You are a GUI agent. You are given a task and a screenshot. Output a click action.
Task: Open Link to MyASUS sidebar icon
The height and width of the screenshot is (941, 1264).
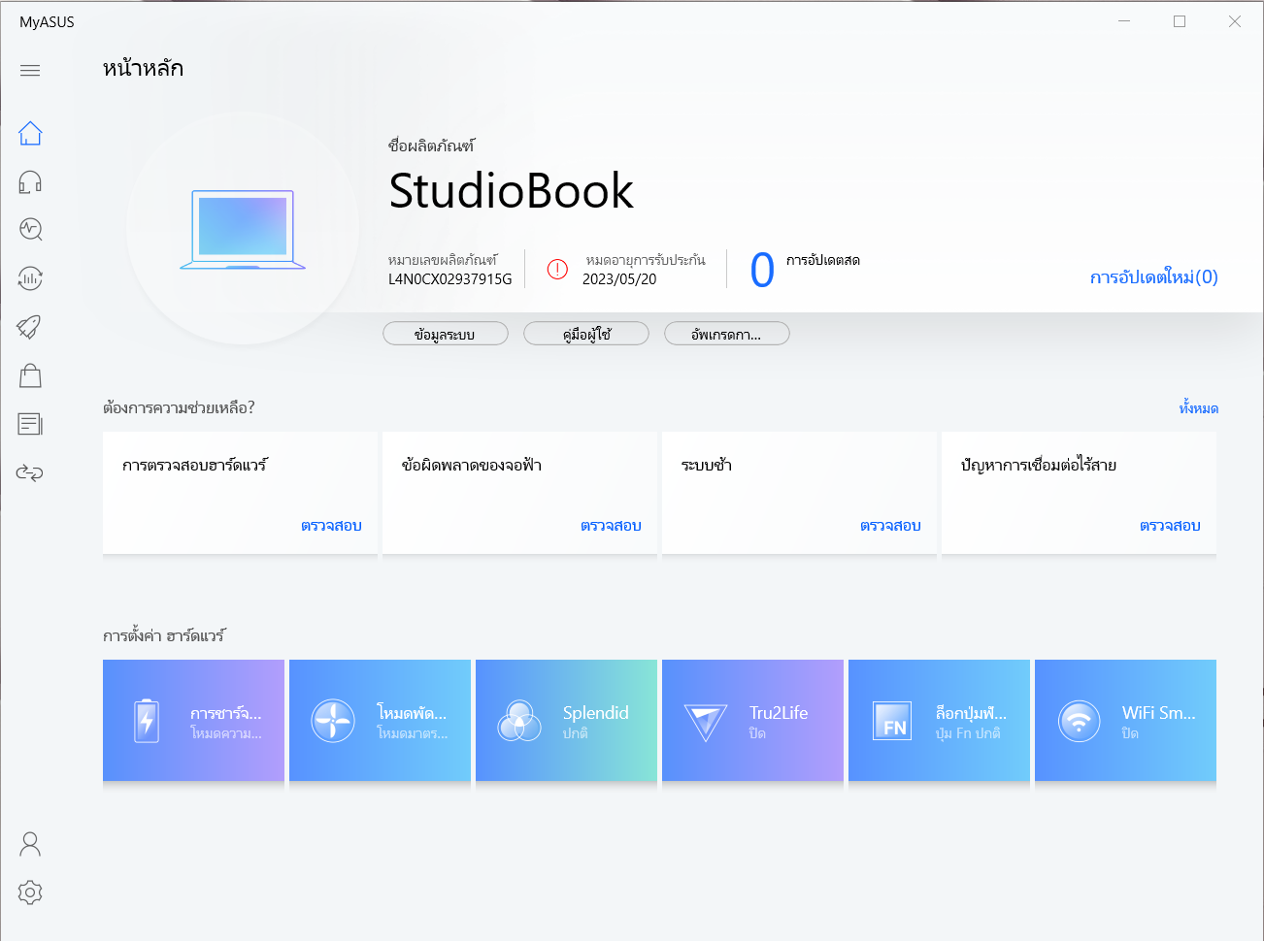coord(30,472)
